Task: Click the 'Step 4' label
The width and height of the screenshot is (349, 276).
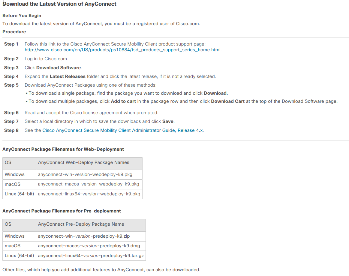Action: tap(11, 76)
